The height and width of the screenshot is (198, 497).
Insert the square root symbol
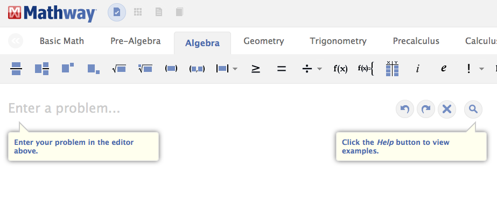pyautogui.click(x=119, y=69)
